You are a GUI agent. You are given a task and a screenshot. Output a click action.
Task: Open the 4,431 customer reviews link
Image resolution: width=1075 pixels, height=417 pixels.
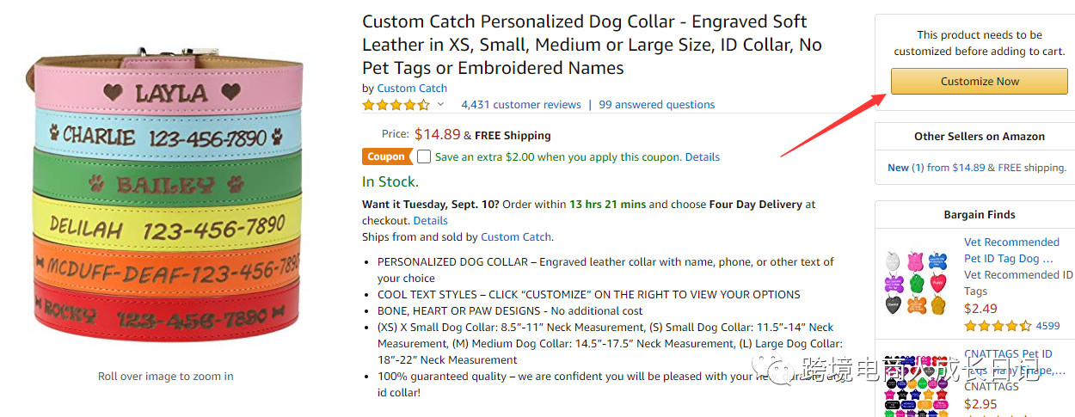[x=521, y=105]
